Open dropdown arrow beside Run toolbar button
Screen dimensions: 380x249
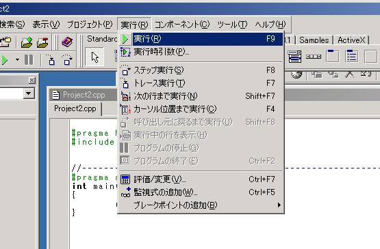pos(17,59)
